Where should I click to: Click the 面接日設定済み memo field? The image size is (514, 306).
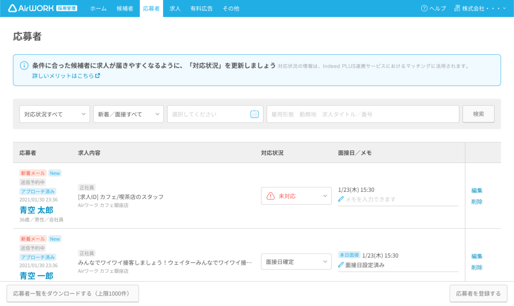tap(398, 265)
